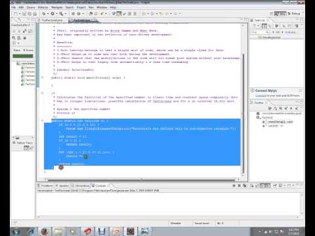Click the green JUnit progress bar
This screenshot has width=315, height=236.
click(x=23, y=56)
